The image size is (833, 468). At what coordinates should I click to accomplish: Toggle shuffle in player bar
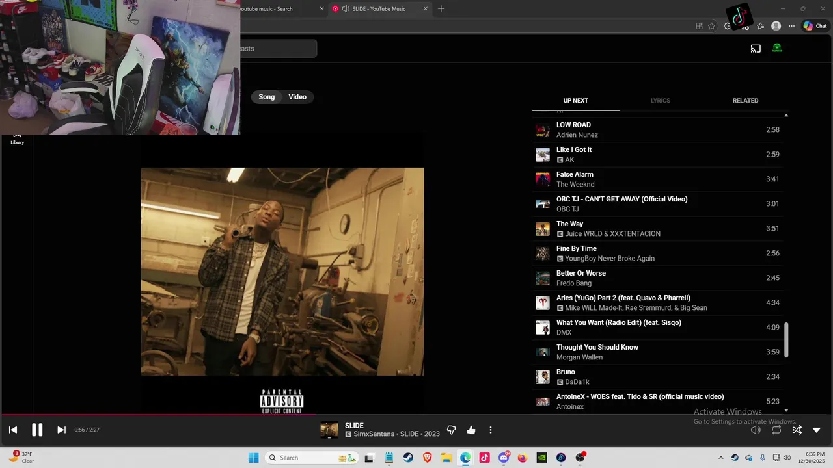[797, 430]
